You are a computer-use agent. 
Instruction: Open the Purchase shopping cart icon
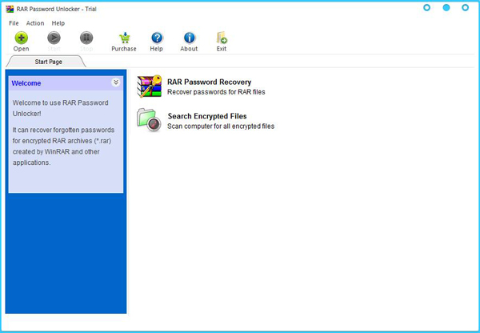(124, 38)
